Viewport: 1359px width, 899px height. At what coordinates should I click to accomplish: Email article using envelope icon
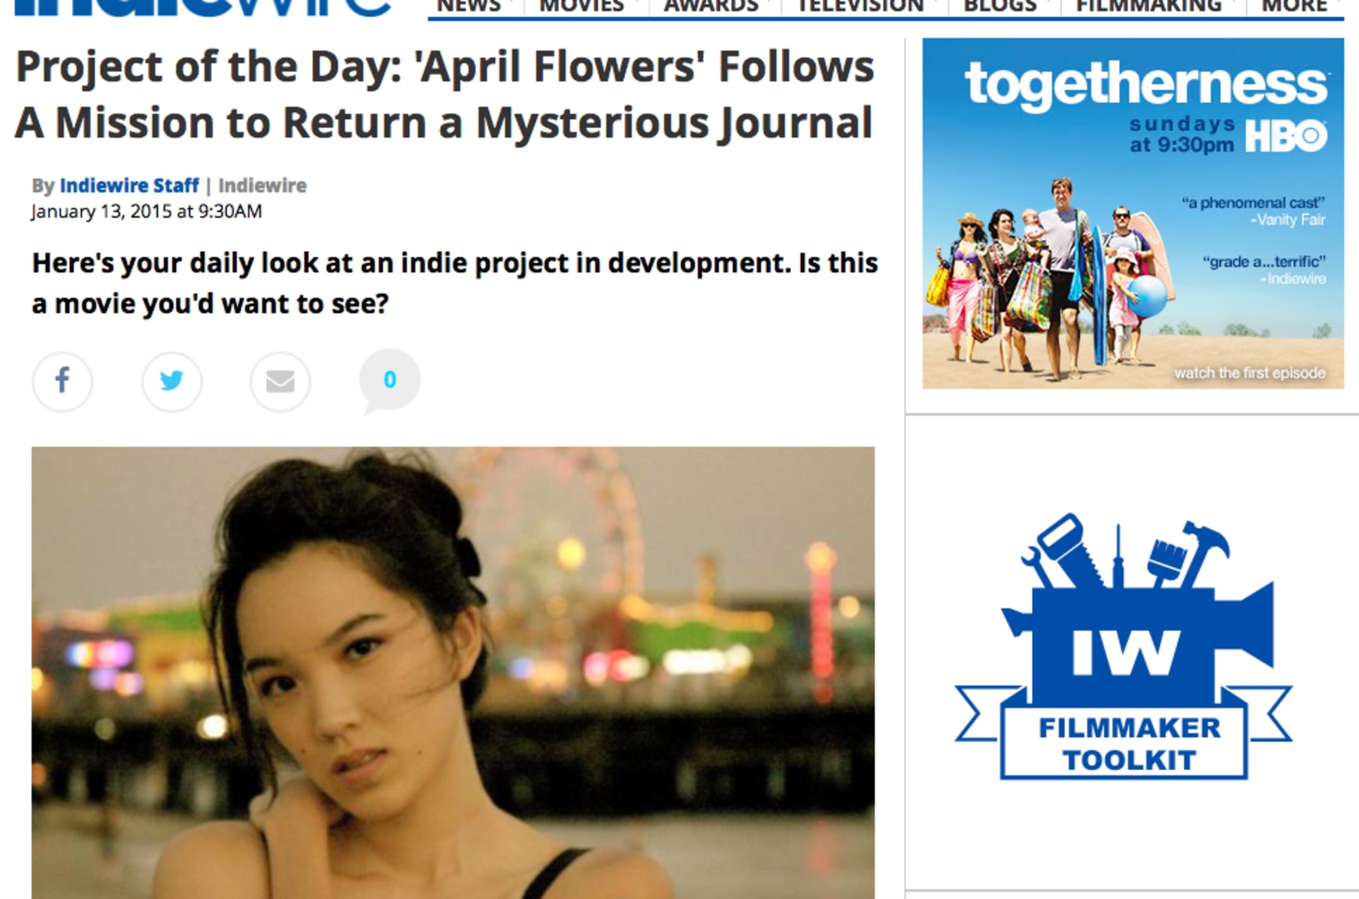280,381
